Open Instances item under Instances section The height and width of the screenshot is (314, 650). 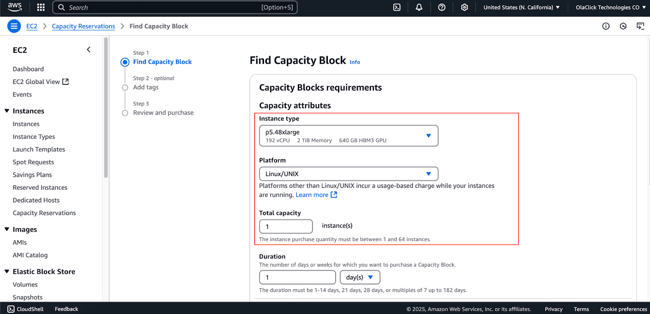pos(26,124)
